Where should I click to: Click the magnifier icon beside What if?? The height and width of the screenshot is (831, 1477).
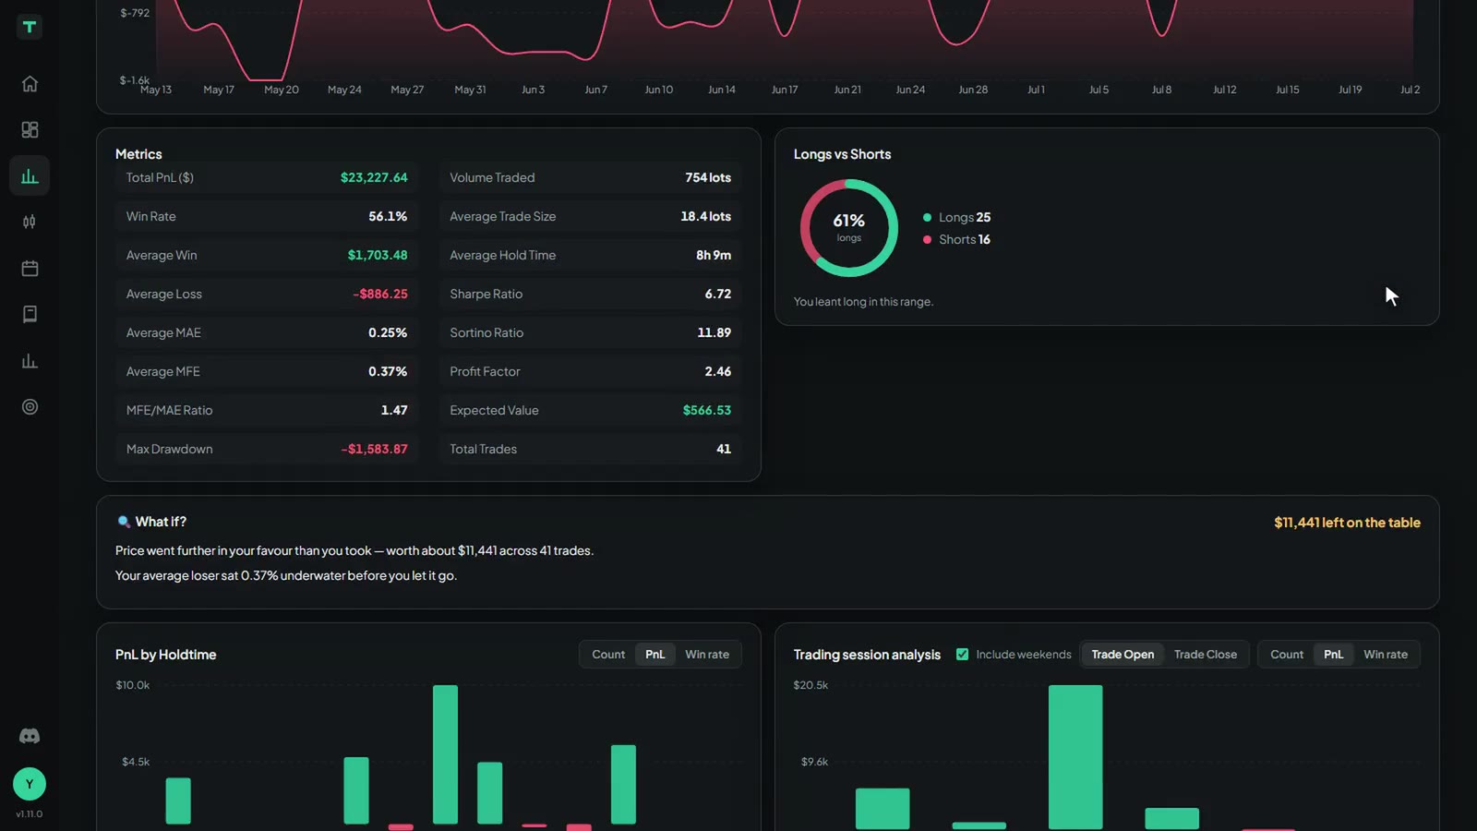point(124,522)
